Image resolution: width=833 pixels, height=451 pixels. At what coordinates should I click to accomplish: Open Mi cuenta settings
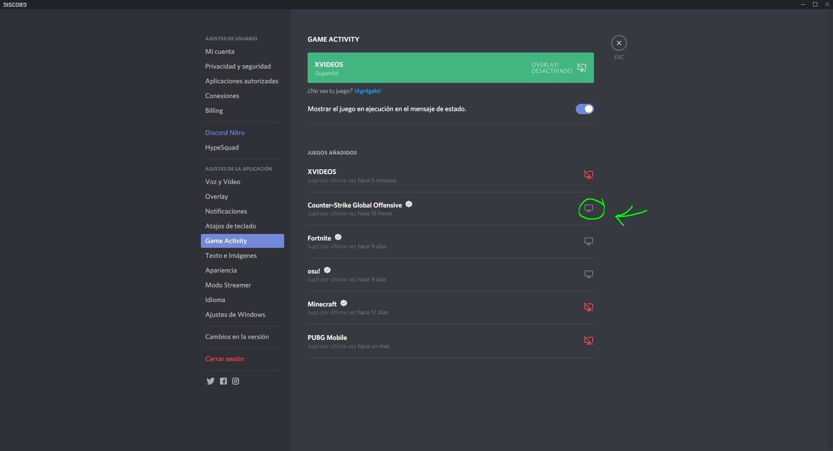tap(220, 52)
